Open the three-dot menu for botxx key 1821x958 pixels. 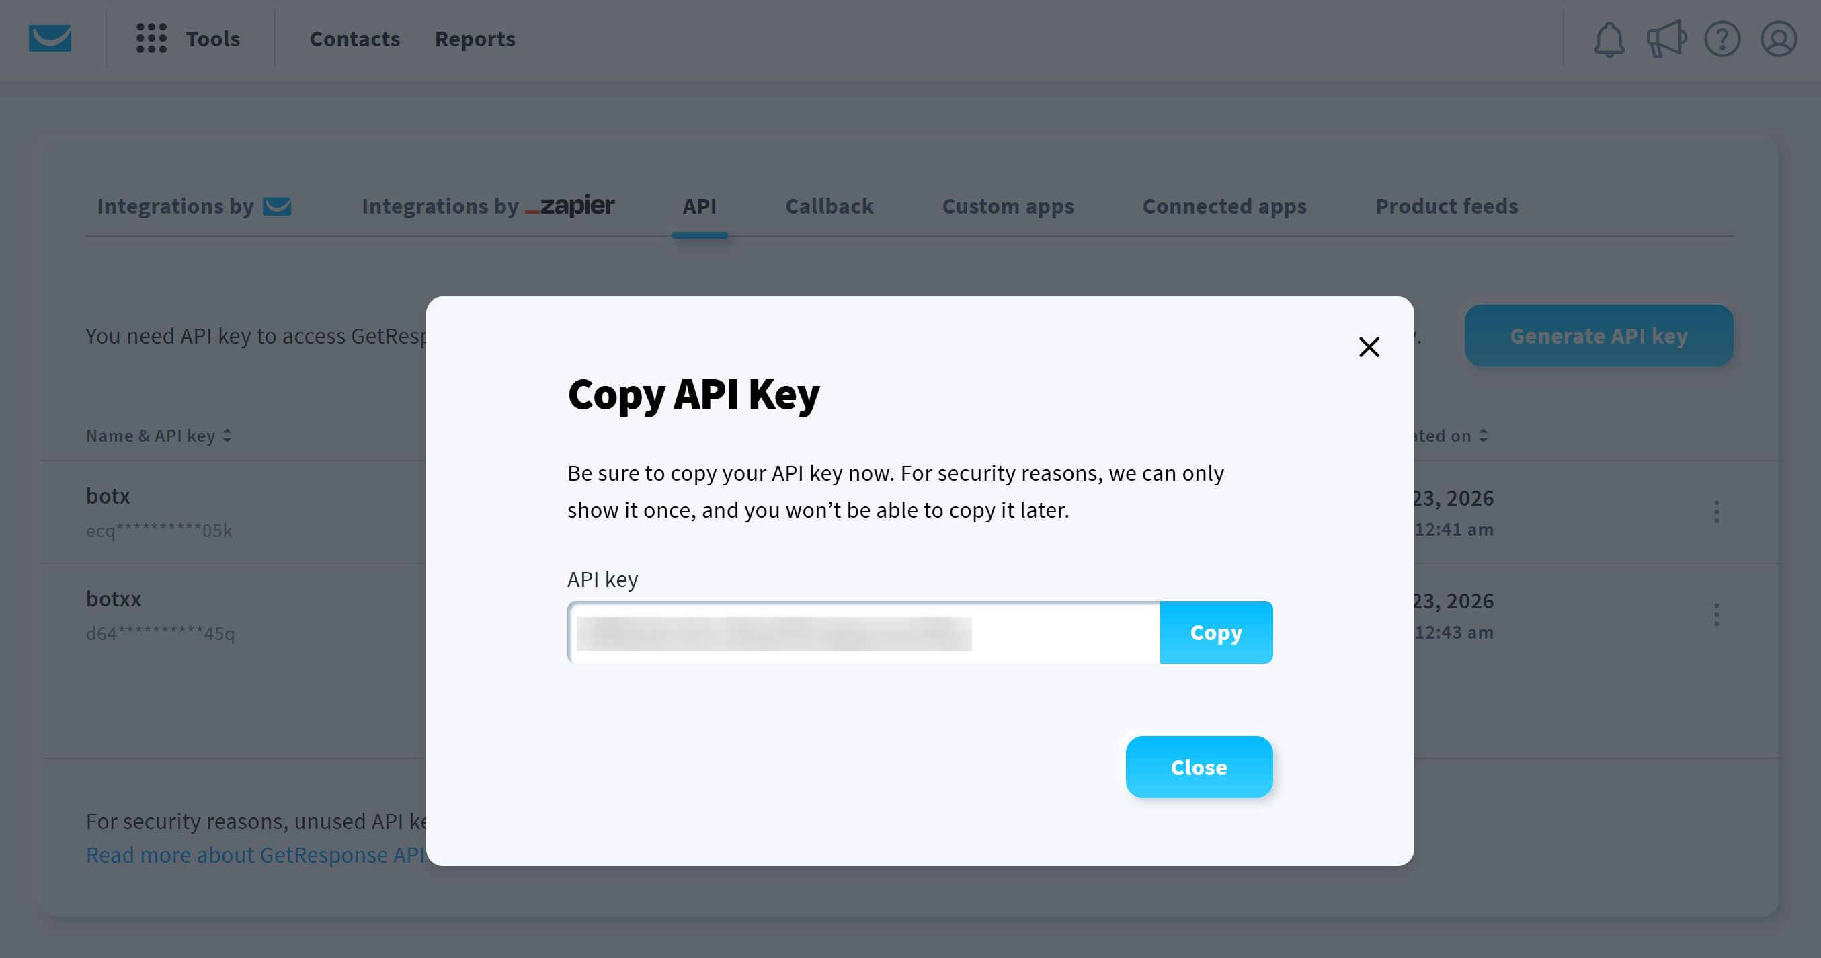[x=1716, y=614]
